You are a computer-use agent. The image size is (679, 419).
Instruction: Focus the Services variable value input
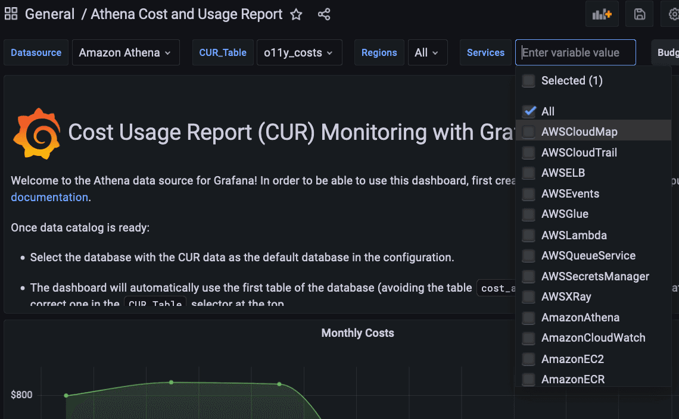pos(575,52)
